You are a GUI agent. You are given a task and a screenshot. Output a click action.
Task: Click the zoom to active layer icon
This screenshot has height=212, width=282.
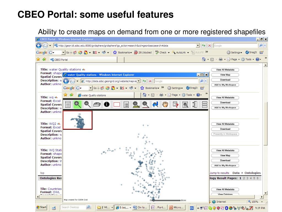tap(146, 104)
